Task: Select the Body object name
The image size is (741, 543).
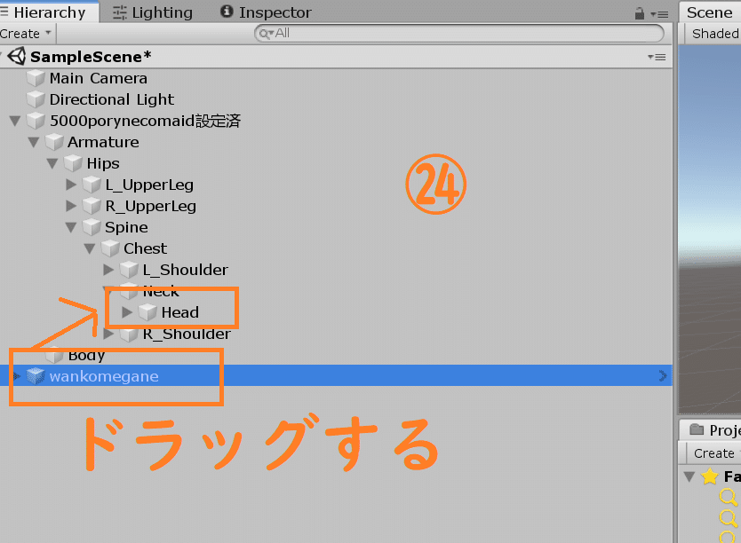Action: [86, 355]
